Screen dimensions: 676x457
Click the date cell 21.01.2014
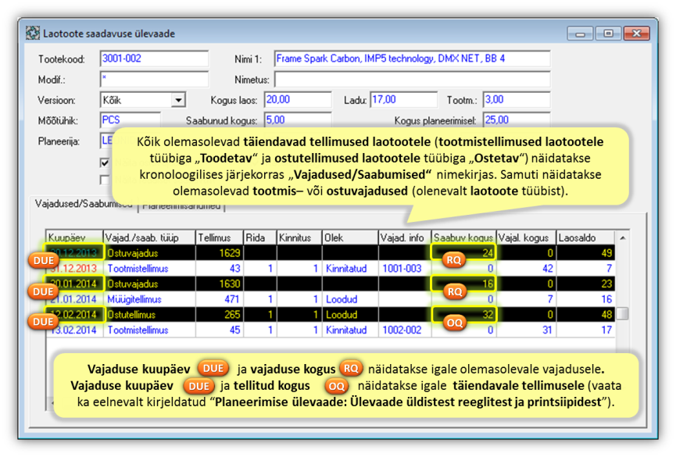pos(74,299)
